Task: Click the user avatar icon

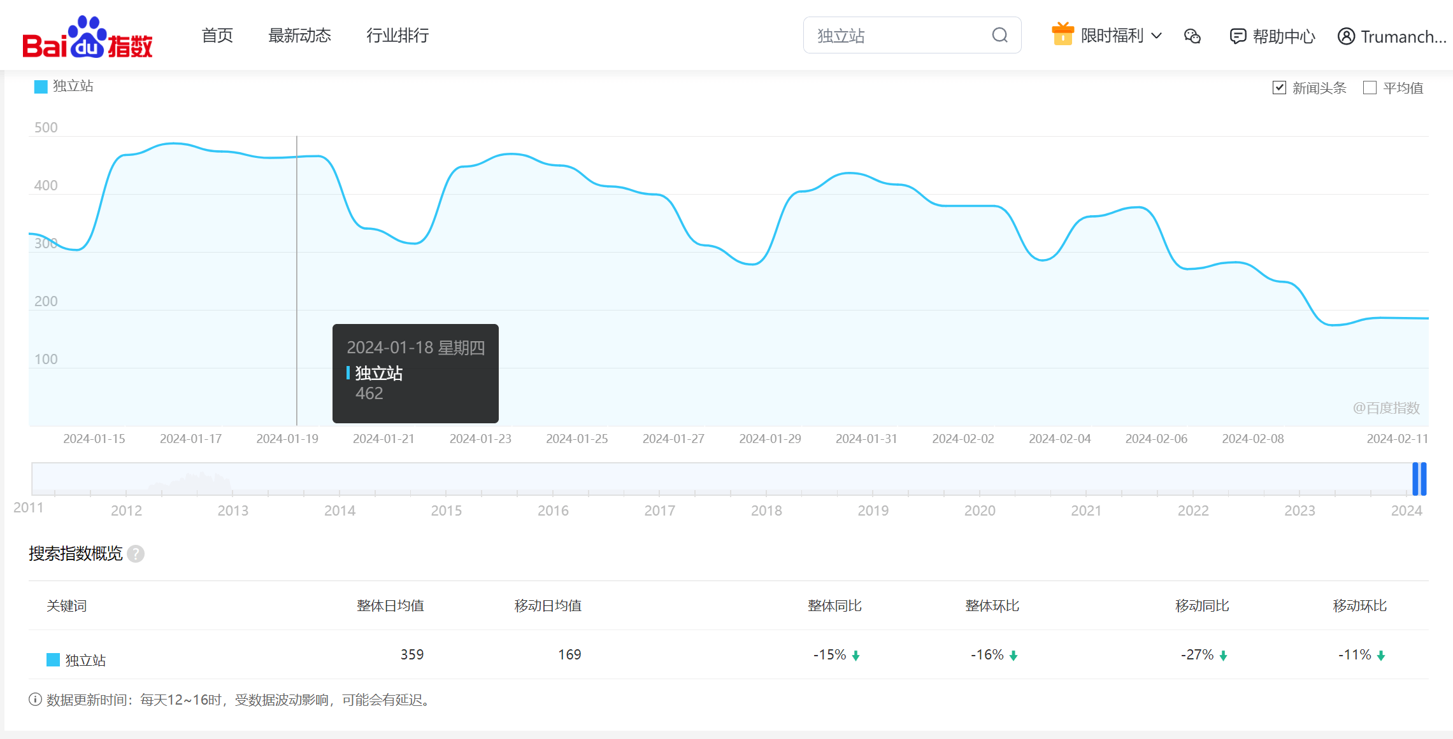Action: 1346,36
